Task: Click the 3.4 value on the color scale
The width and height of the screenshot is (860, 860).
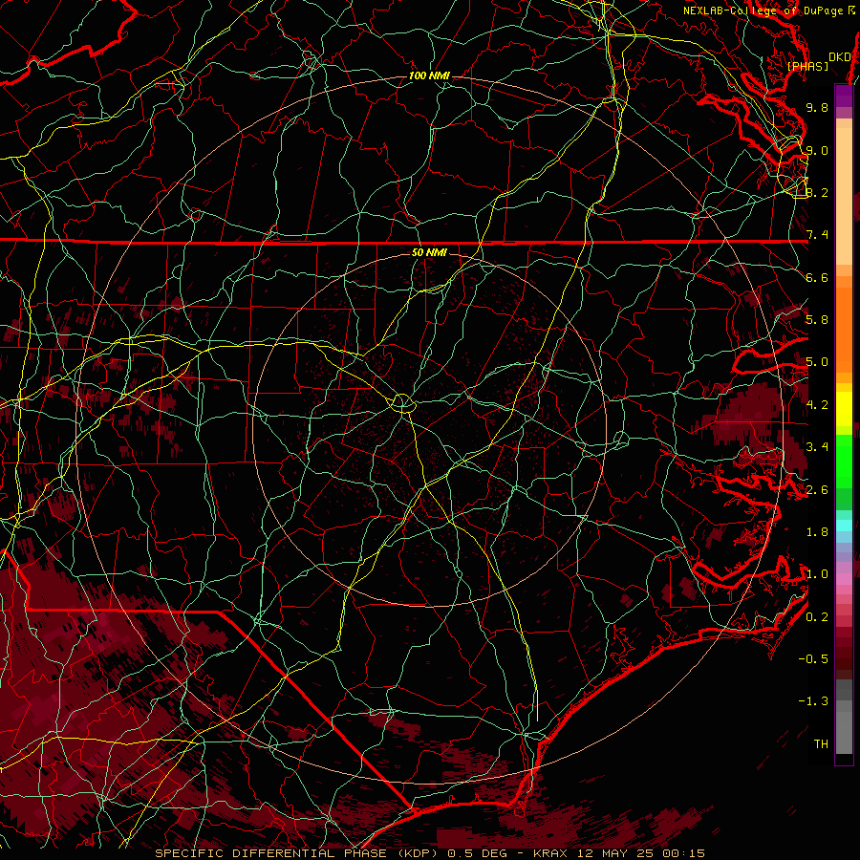Action: point(817,447)
